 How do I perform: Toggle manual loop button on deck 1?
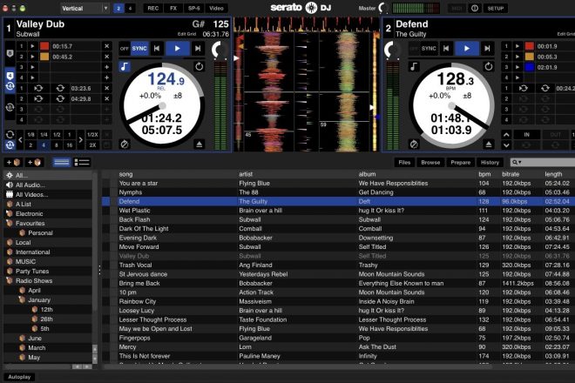click(x=10, y=134)
